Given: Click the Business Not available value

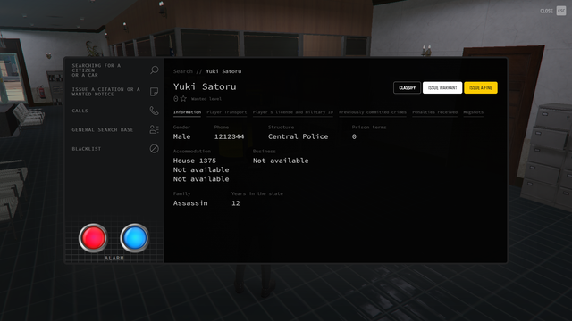Looking at the screenshot, I should (x=281, y=160).
